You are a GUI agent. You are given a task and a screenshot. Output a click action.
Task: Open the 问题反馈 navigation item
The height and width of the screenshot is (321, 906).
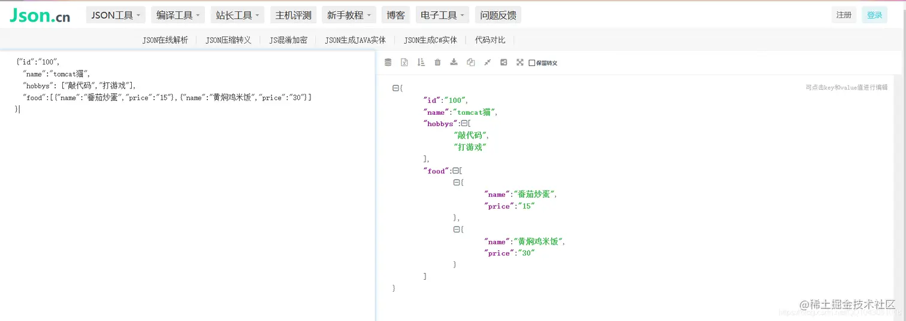(498, 15)
